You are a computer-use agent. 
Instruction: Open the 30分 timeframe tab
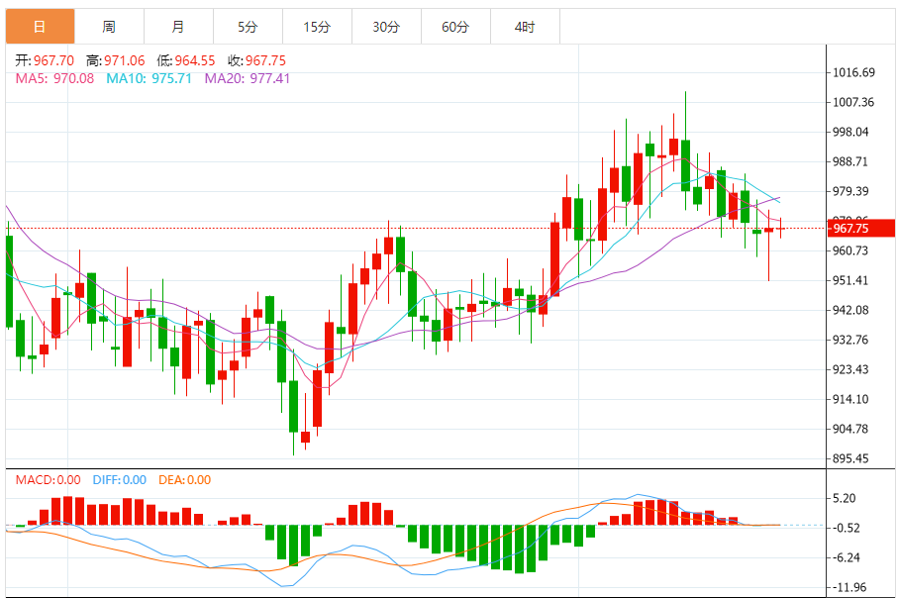[386, 27]
